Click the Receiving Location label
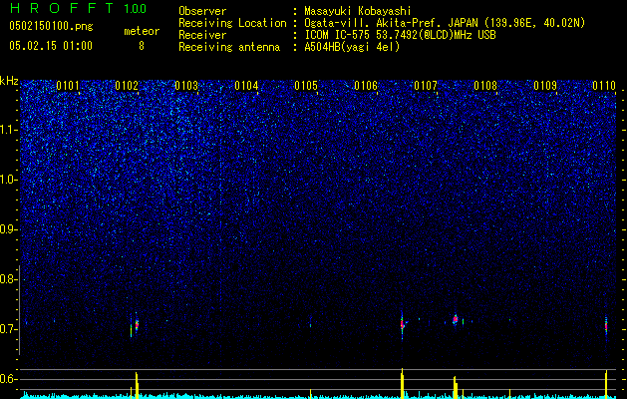627x399 pixels. 232,23
